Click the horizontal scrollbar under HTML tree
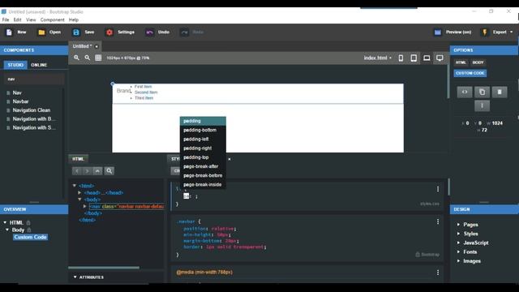The height and width of the screenshot is (292, 519). (x=104, y=268)
